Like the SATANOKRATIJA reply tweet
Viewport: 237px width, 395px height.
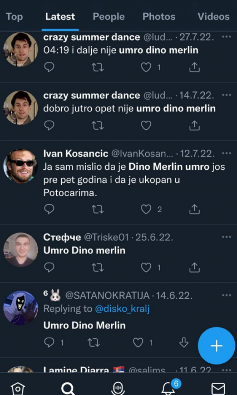[x=138, y=343]
